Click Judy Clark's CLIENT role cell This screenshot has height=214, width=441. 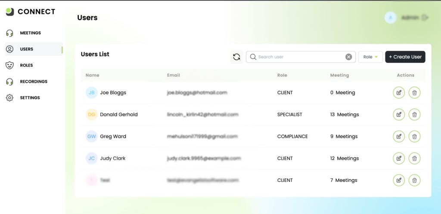[285, 158]
